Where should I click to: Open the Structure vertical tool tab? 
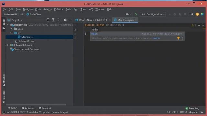pyautogui.click(x=4, y=80)
